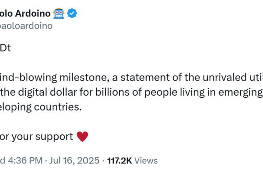Click the "eloping countries." line
Screen dimensions: 263x175
[41, 106]
